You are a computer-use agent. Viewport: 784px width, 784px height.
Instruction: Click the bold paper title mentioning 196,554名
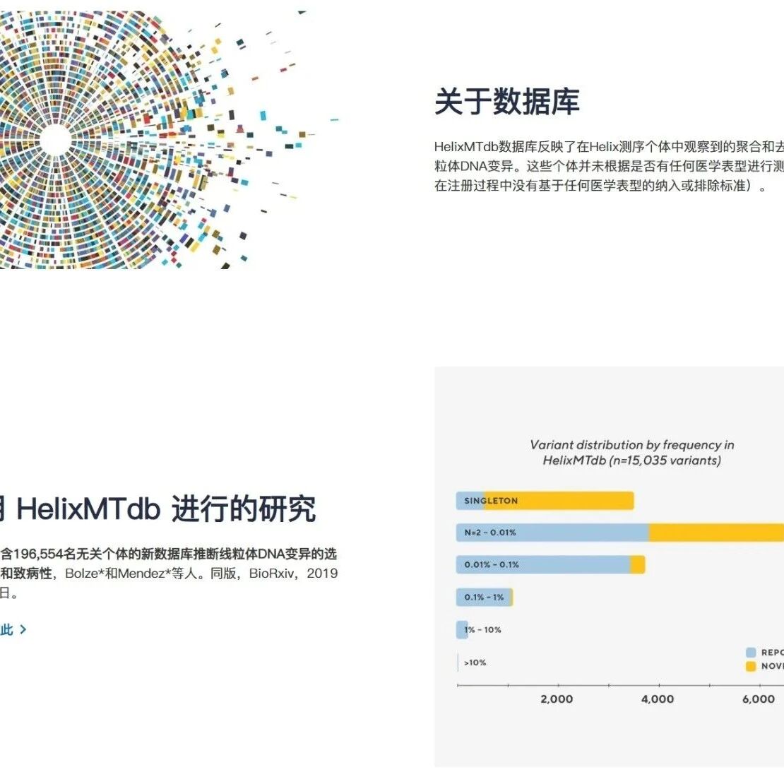168,554
